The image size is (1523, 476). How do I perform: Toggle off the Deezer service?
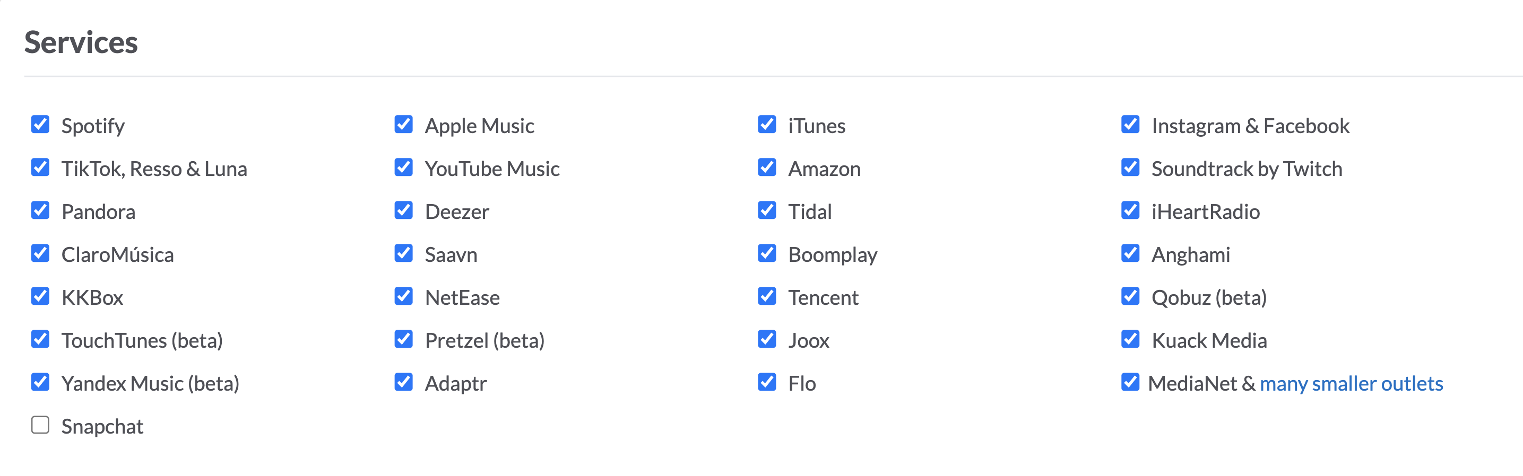pos(403,211)
